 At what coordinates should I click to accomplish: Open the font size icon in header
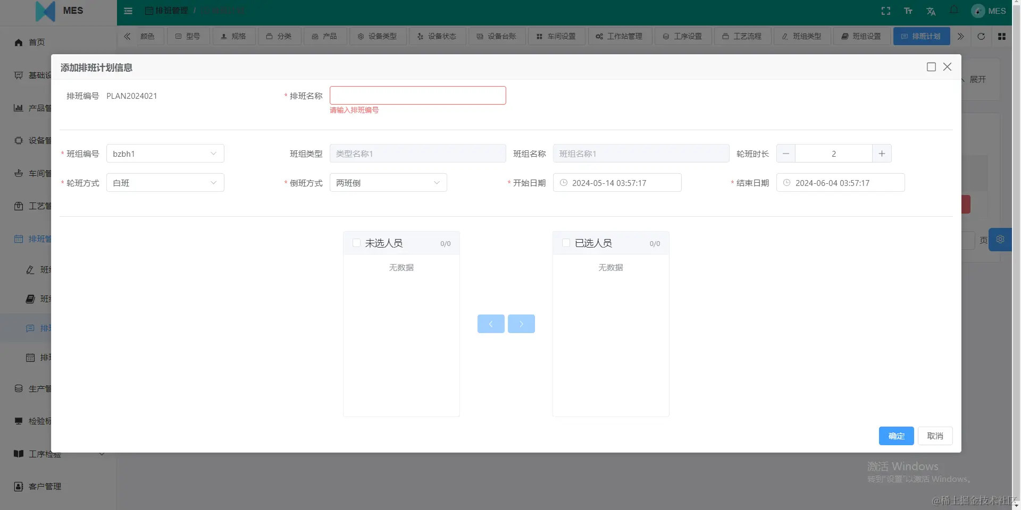pyautogui.click(x=908, y=11)
